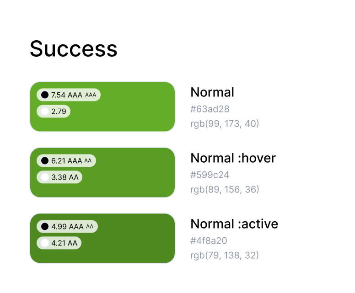Click the black dot beside 6.21 AAA
Image resolution: width=355 pixels, height=293 pixels.
tap(44, 161)
